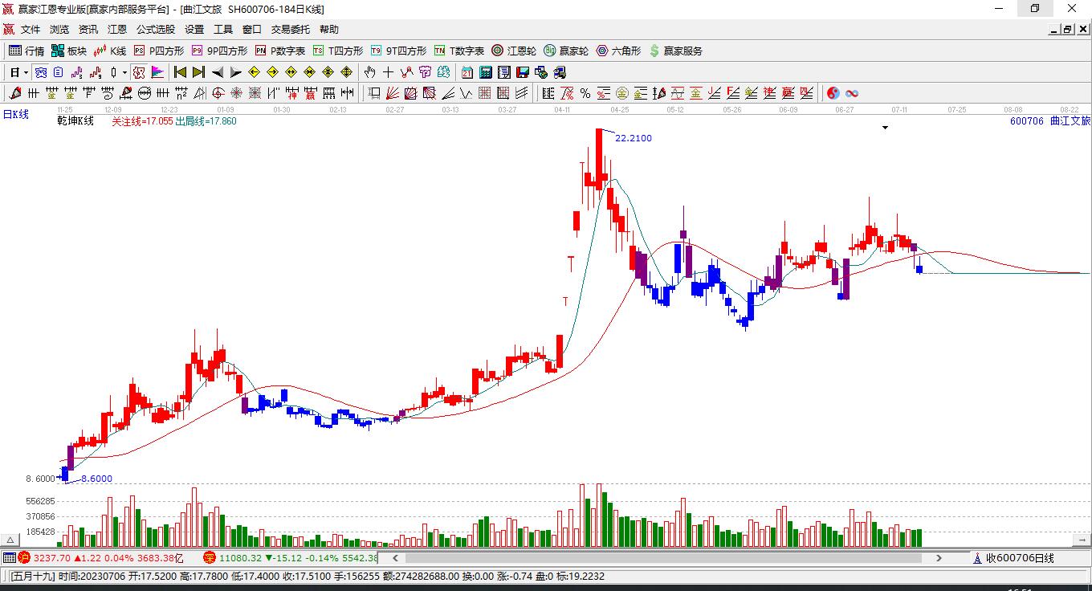The height and width of the screenshot is (591, 1092).
Task: Click the yellow diamond right-arrow icon
Action: click(273, 72)
